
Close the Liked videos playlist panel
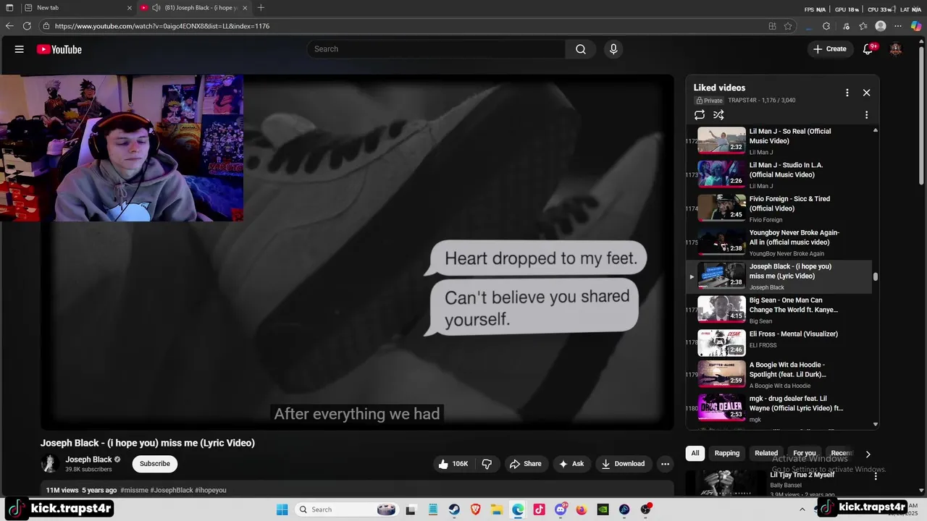(866, 93)
